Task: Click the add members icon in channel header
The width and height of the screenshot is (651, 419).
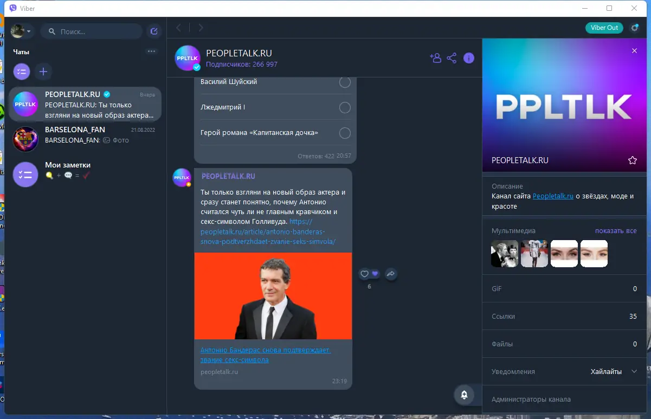Action: 436,57
